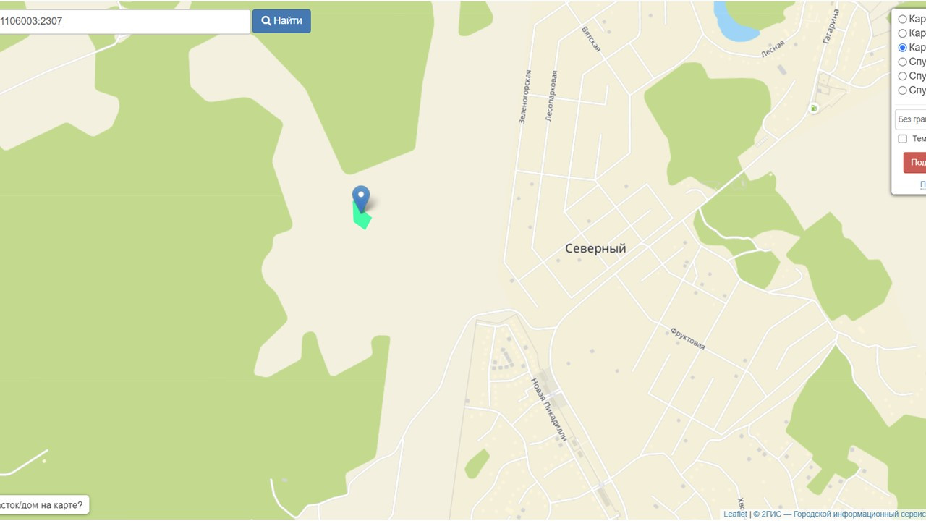Click the red Под button
The height and width of the screenshot is (521, 926).
[x=915, y=162]
